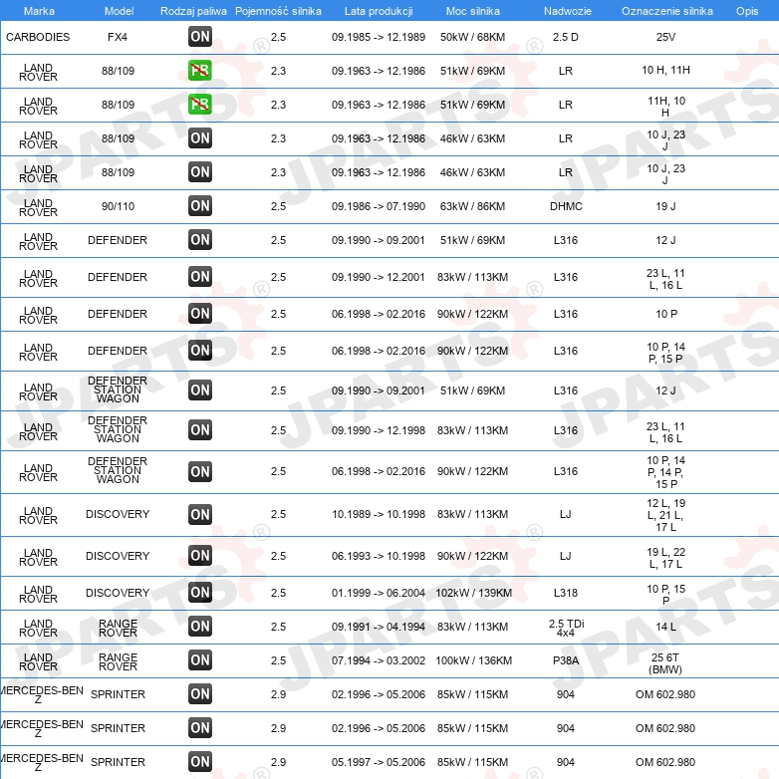Click the DHMC body code
The width and height of the screenshot is (779, 779).
coord(566,206)
